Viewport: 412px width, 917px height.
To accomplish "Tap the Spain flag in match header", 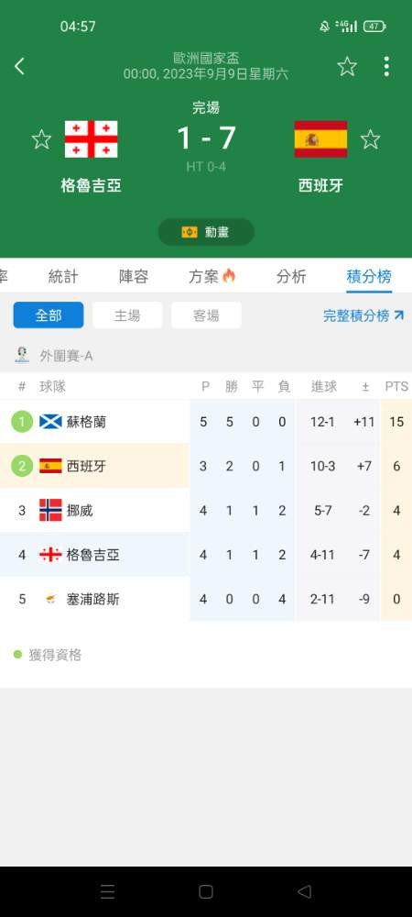I will (x=320, y=139).
